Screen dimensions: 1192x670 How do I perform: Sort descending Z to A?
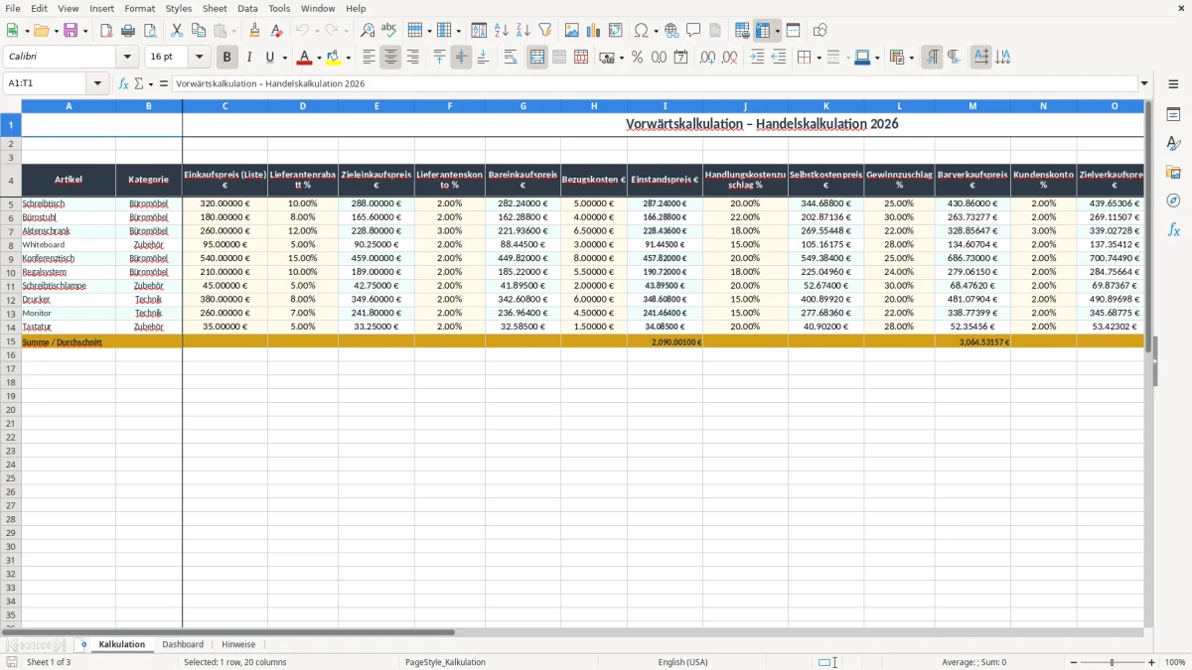pyautogui.click(x=522, y=31)
